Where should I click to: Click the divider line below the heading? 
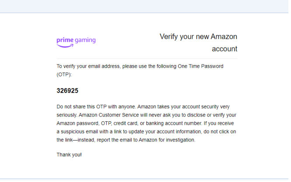click(x=147, y=58)
